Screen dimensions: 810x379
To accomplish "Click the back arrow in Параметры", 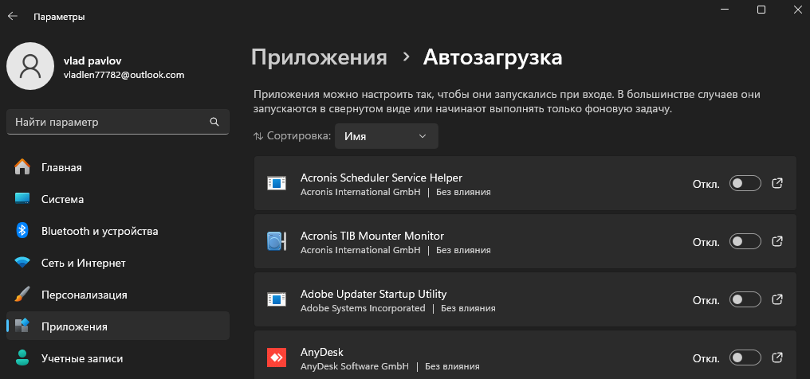I will 13,16.
